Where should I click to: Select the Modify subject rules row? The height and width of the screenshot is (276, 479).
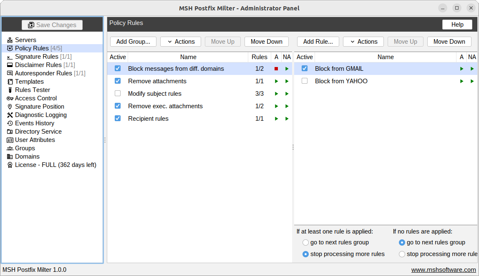click(200, 94)
